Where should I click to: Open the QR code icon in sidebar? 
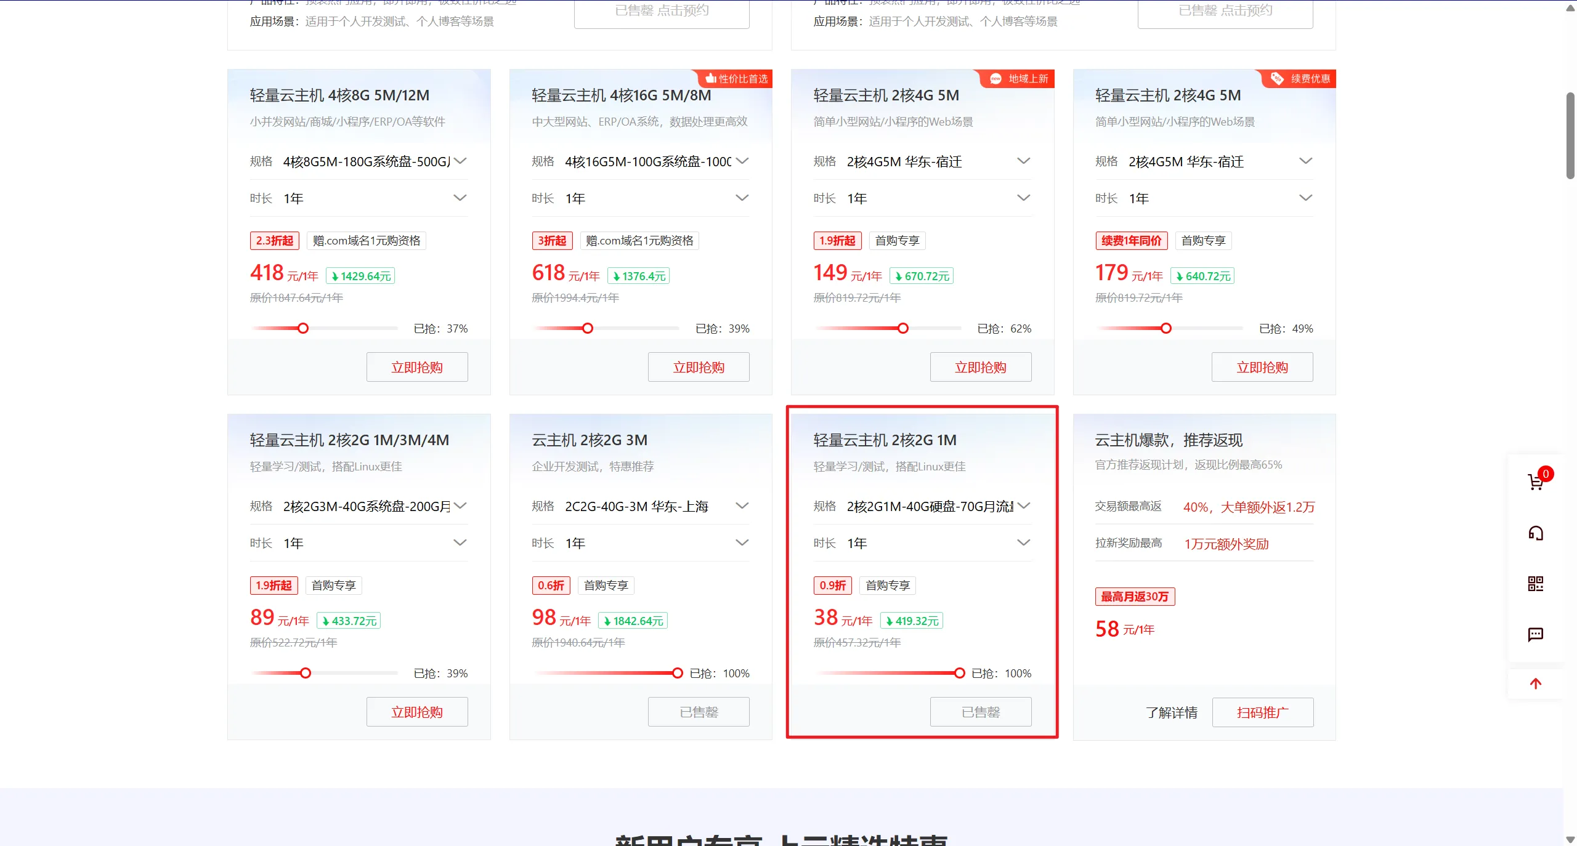[x=1535, y=584]
